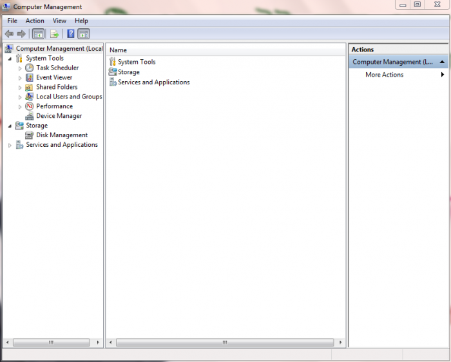This screenshot has width=451, height=362.
Task: Click center pane scroll left arrow
Action: 110,342
